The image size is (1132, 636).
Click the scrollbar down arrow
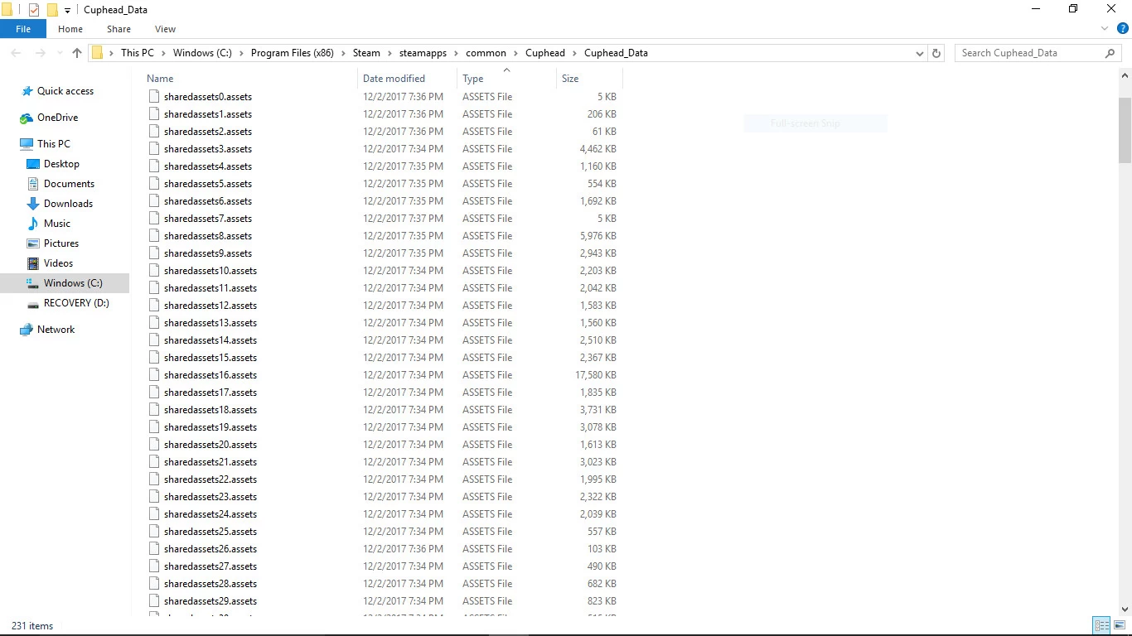tap(1125, 611)
